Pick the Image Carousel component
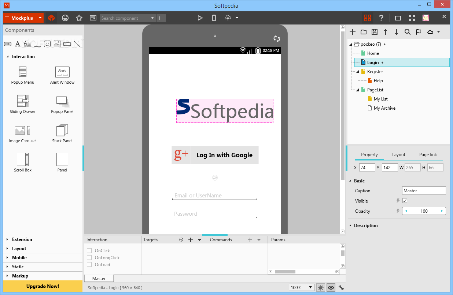Viewport: 453px width, 295px height. point(23,133)
